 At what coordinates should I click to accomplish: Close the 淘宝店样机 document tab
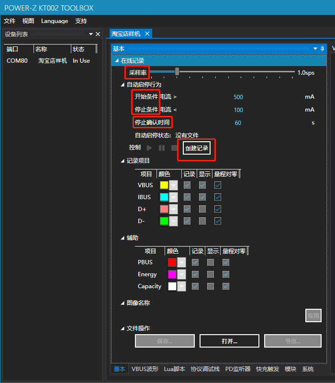[147, 34]
